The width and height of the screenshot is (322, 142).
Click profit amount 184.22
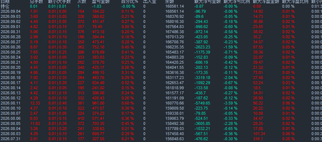point(98,11)
